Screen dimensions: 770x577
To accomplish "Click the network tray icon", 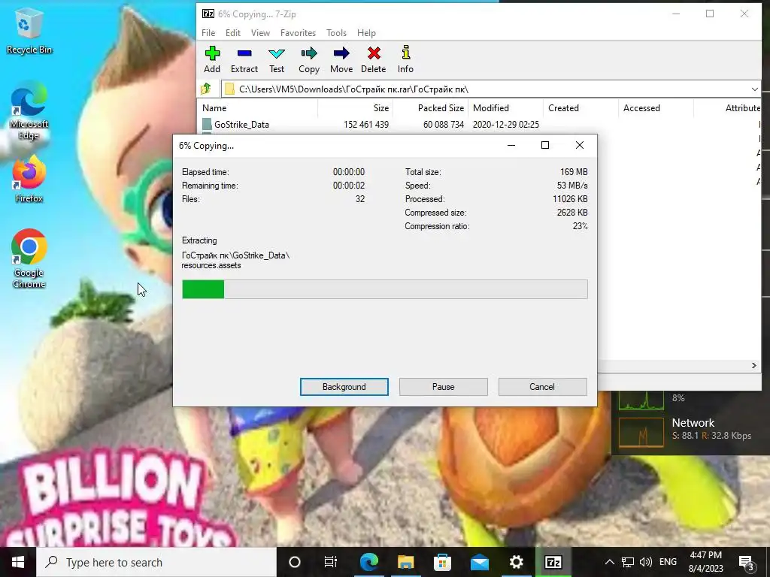I will (x=628, y=562).
